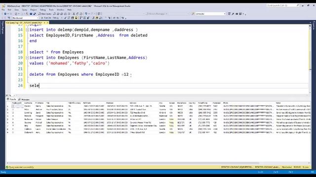Click the values 'mohamed','fathy','cairo' line

coord(70,63)
